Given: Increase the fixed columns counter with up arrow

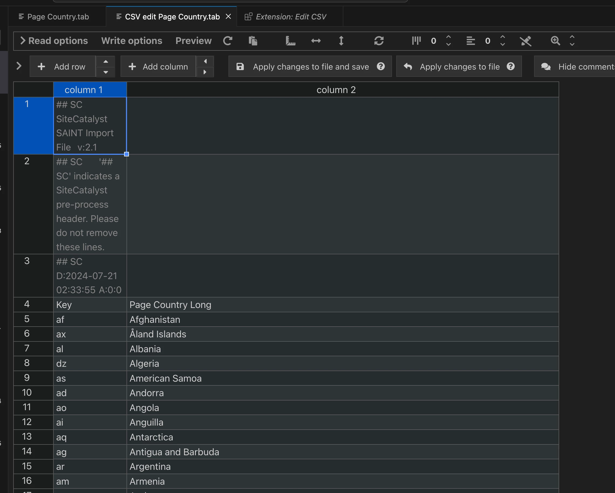Looking at the screenshot, I should click(448, 37).
